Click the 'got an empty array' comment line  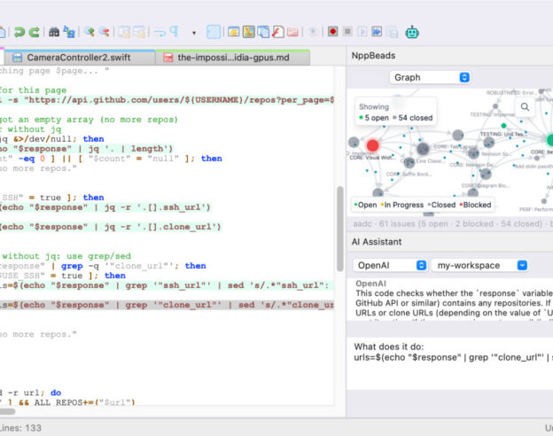(x=89, y=120)
